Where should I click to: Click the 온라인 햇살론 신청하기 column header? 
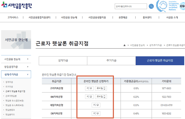(96, 81)
